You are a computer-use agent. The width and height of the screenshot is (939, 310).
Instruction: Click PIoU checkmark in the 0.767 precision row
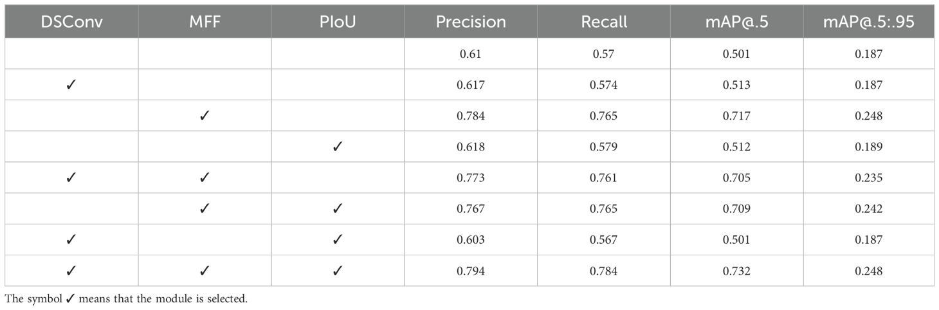(338, 208)
